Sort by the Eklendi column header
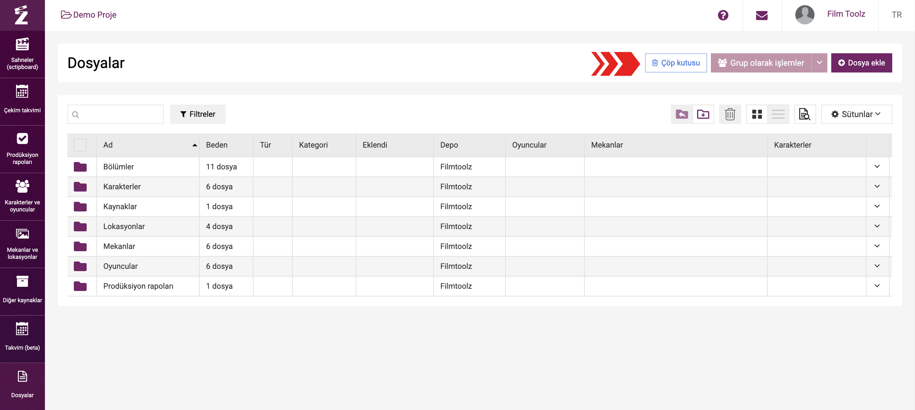The image size is (915, 410). pos(394,145)
